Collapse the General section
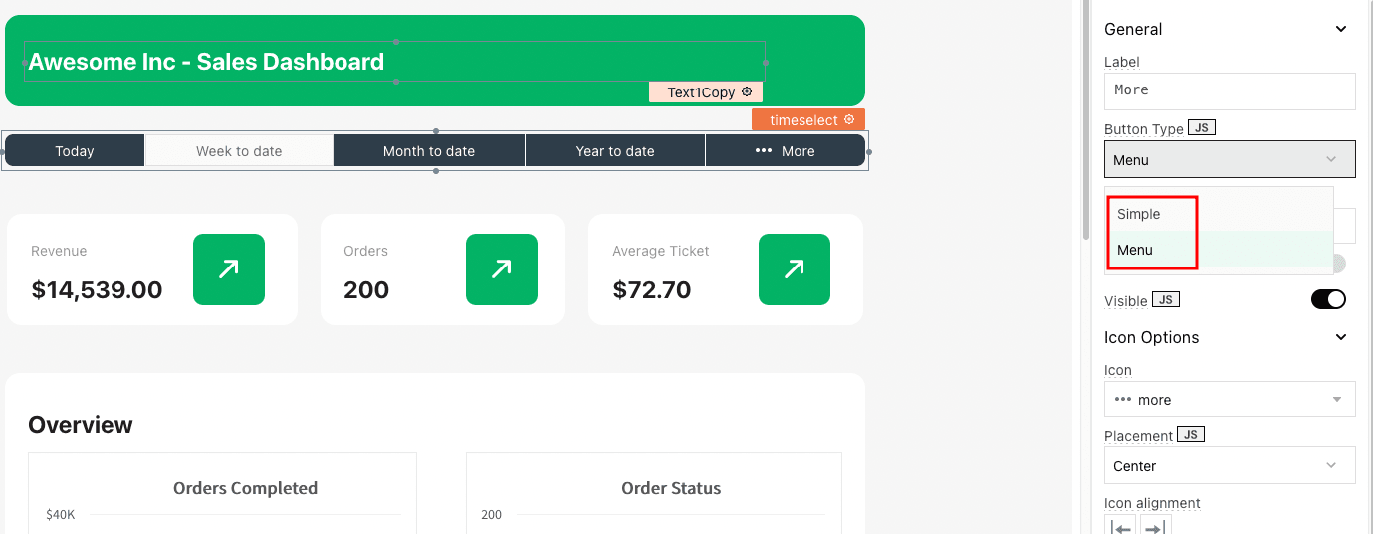The image size is (1373, 534). click(1340, 29)
